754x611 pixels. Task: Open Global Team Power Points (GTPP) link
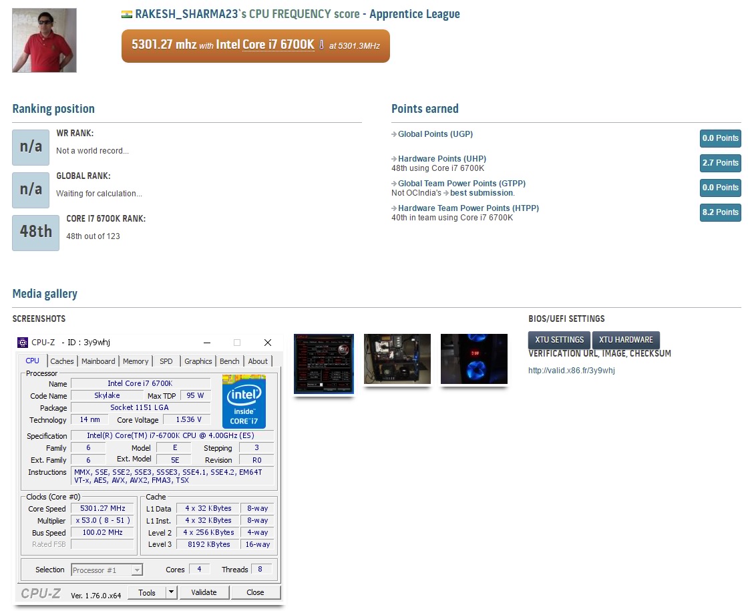461,183
